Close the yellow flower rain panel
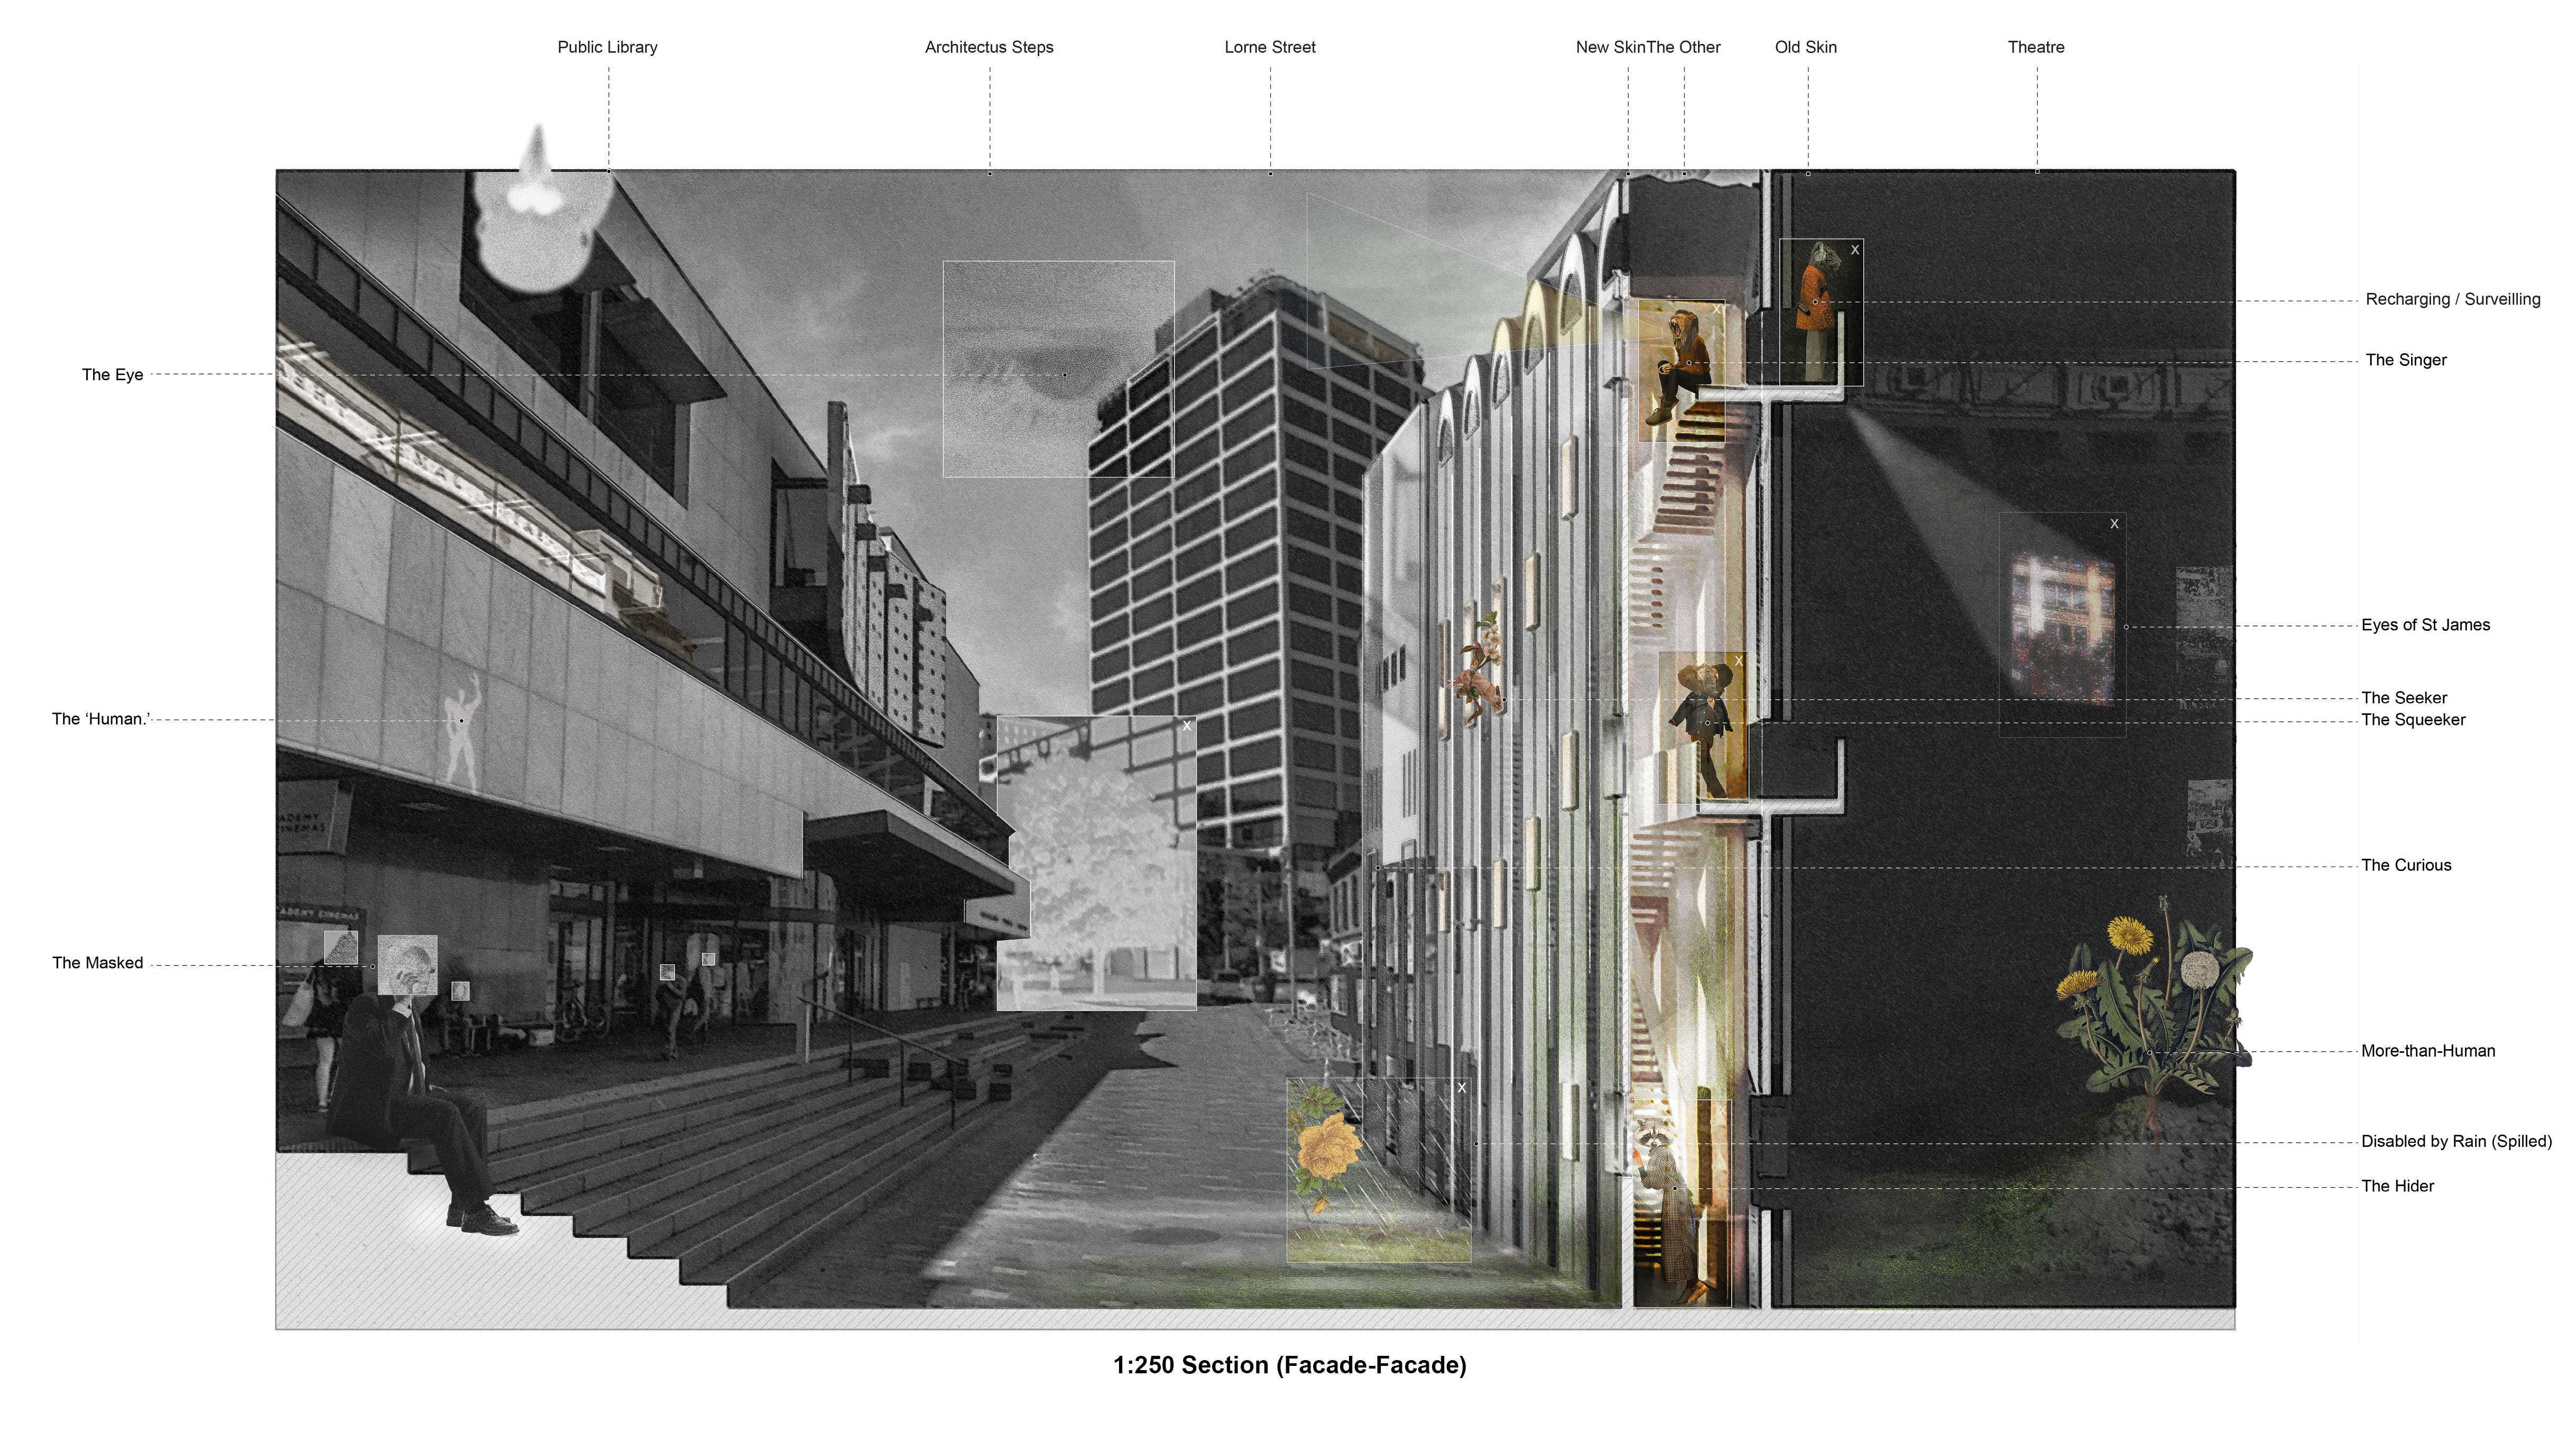This screenshot has height=1432, width=2576. click(x=1461, y=1087)
